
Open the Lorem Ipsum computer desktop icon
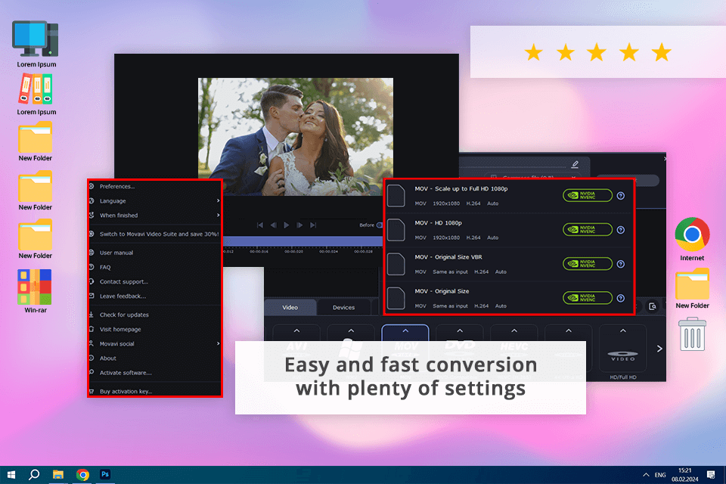click(36, 44)
